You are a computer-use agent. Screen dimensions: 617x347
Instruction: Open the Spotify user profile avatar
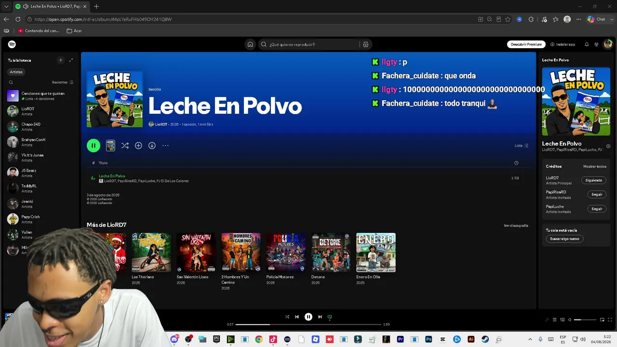coord(608,44)
